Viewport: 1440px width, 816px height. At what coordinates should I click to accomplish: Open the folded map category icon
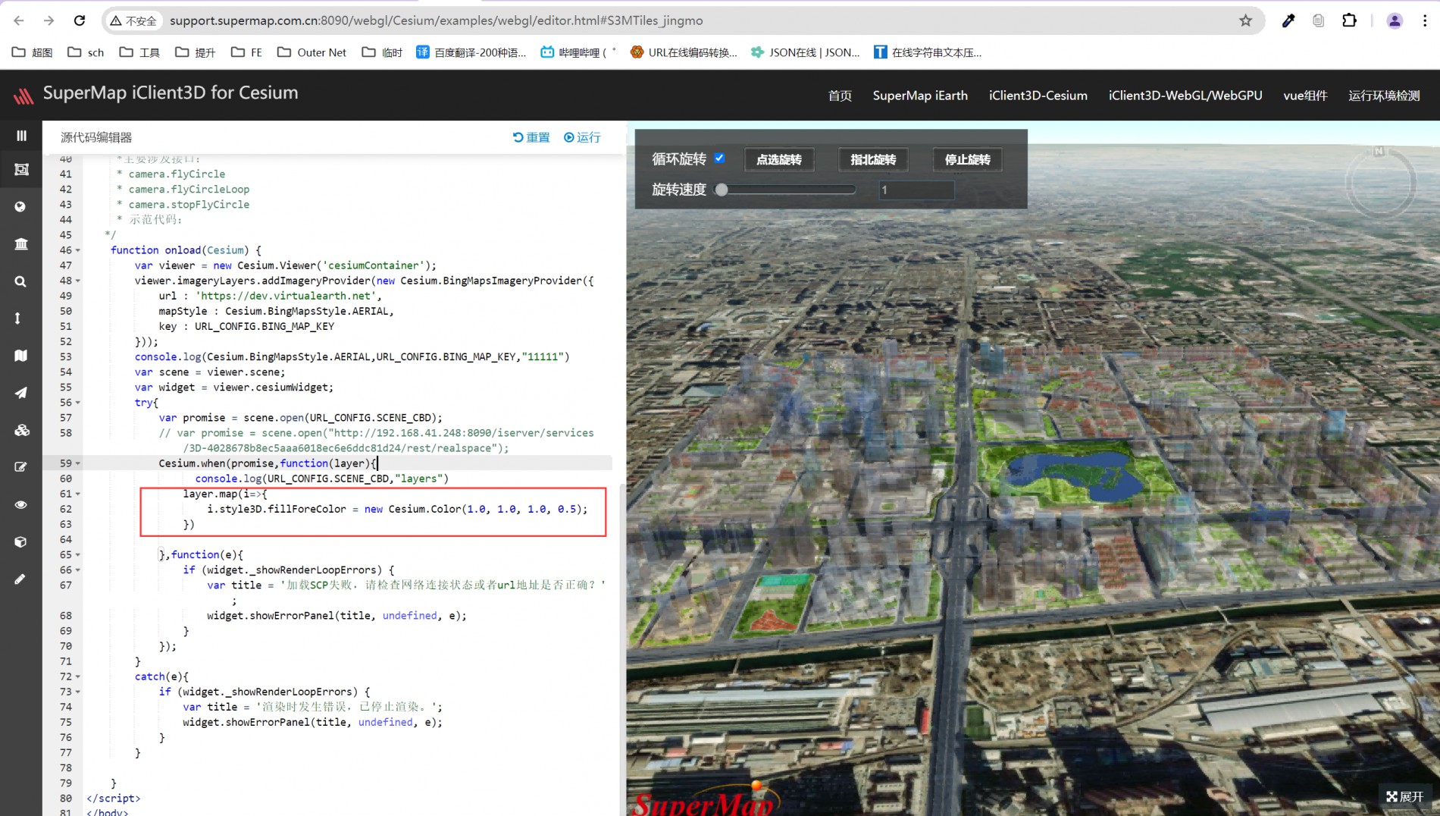[x=21, y=356]
